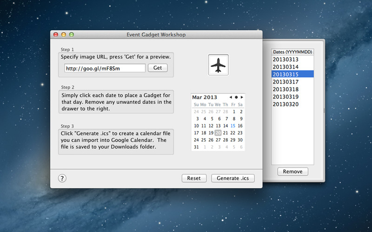Pick March 19 in the calendar
The image size is (372, 232).
coord(211,133)
